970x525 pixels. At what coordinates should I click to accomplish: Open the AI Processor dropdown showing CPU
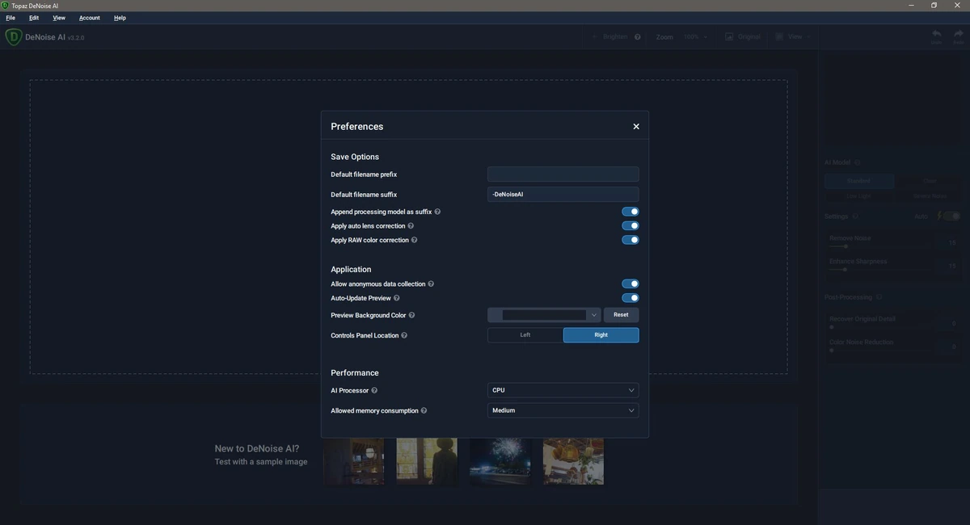coord(563,391)
